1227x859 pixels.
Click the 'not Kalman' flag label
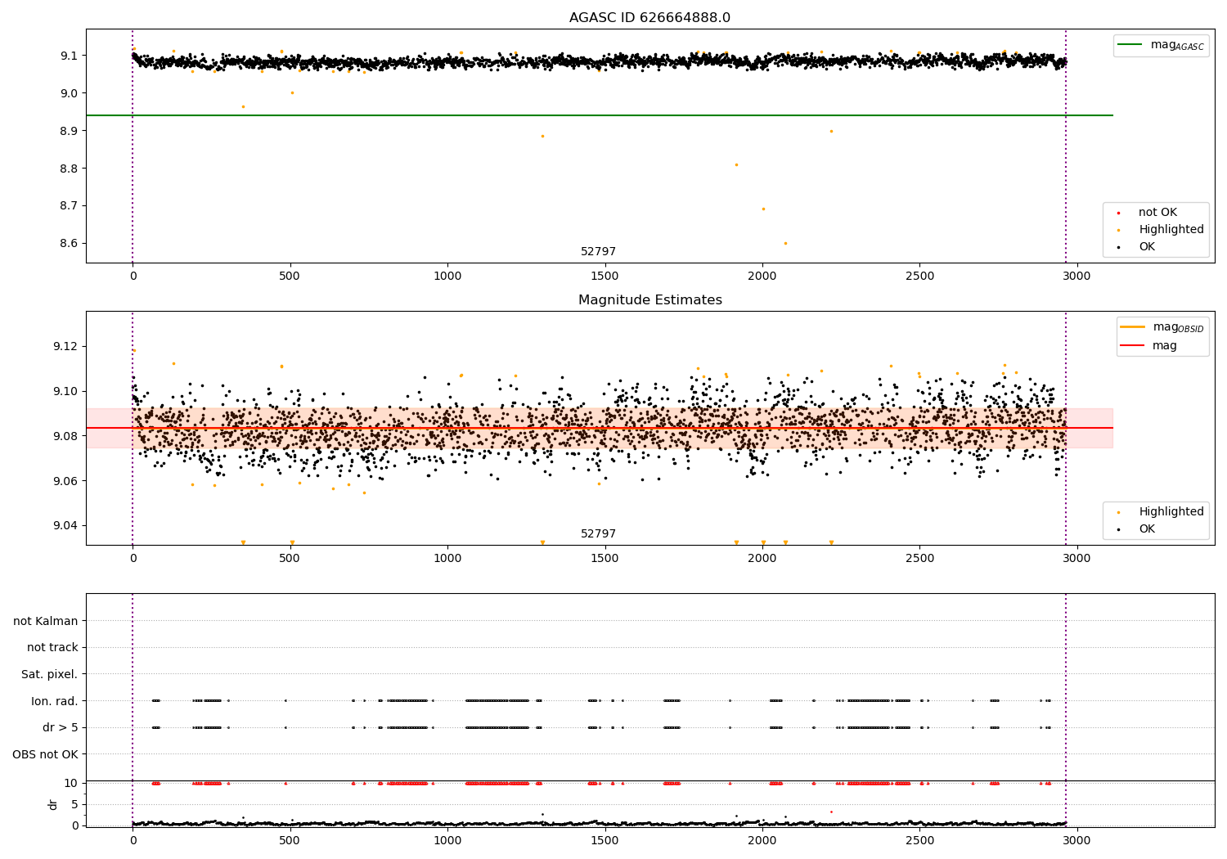[x=46, y=622]
